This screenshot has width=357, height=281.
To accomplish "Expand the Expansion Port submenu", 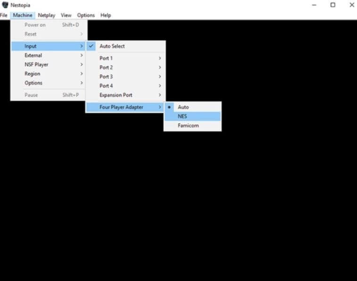I will [125, 95].
